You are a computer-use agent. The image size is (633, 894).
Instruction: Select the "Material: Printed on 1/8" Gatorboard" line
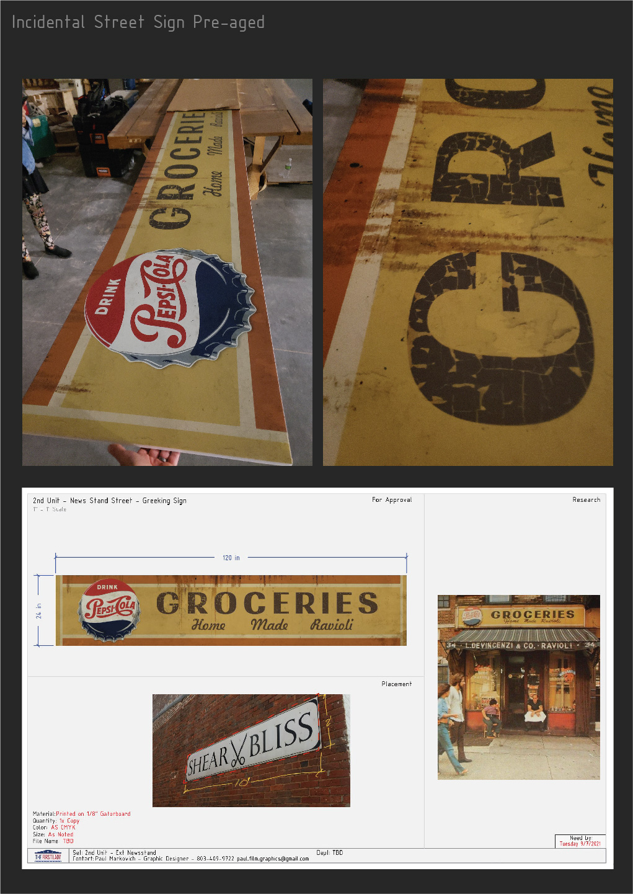pyautogui.click(x=82, y=814)
